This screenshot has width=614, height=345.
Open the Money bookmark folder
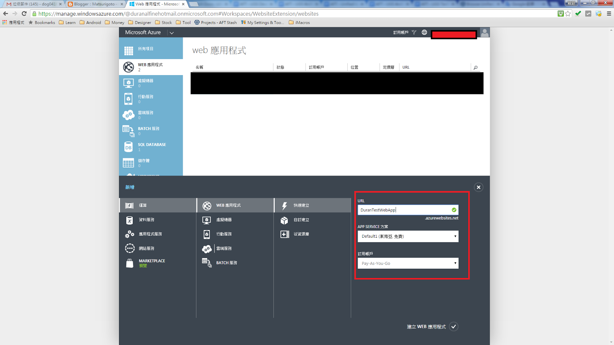(114, 23)
